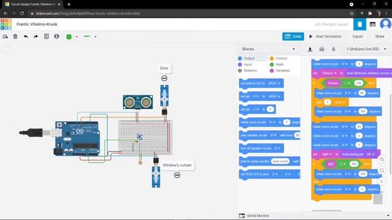The image size is (392, 220).
Task: Select the breadboard component
Action: tap(145, 137)
